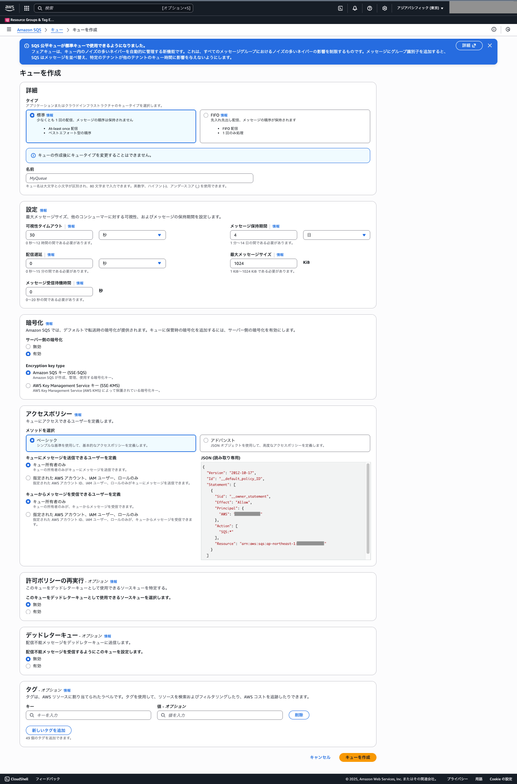The width and height of the screenshot is (517, 784).
Task: Open delivery delay unit dropdown
Action: tap(132, 263)
